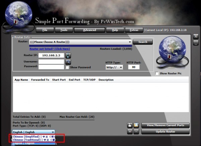Click the Current Local IP text
This screenshot has width=201, height=146.
point(165,30)
